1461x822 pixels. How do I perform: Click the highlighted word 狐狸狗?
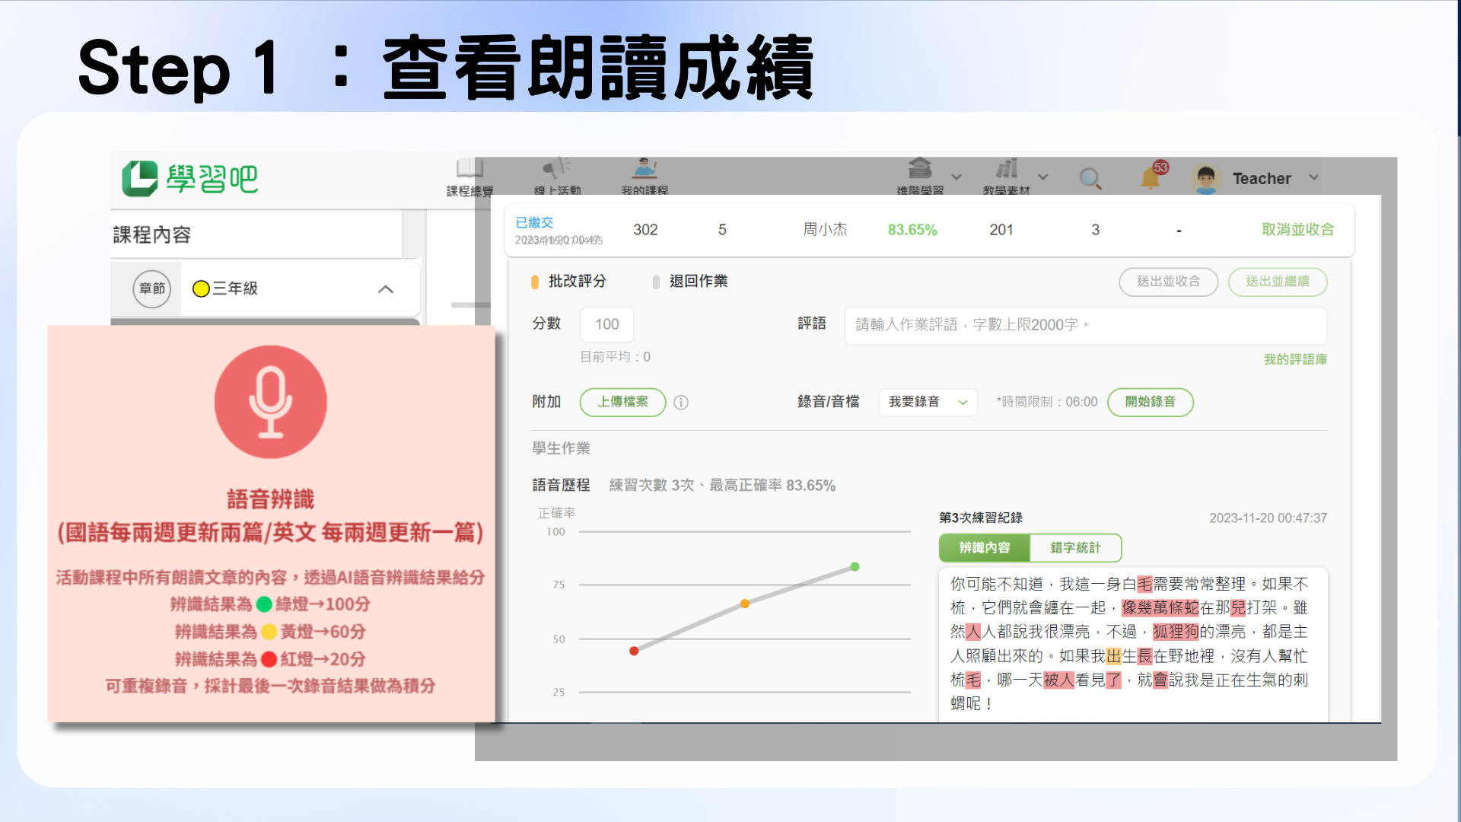point(1176,631)
